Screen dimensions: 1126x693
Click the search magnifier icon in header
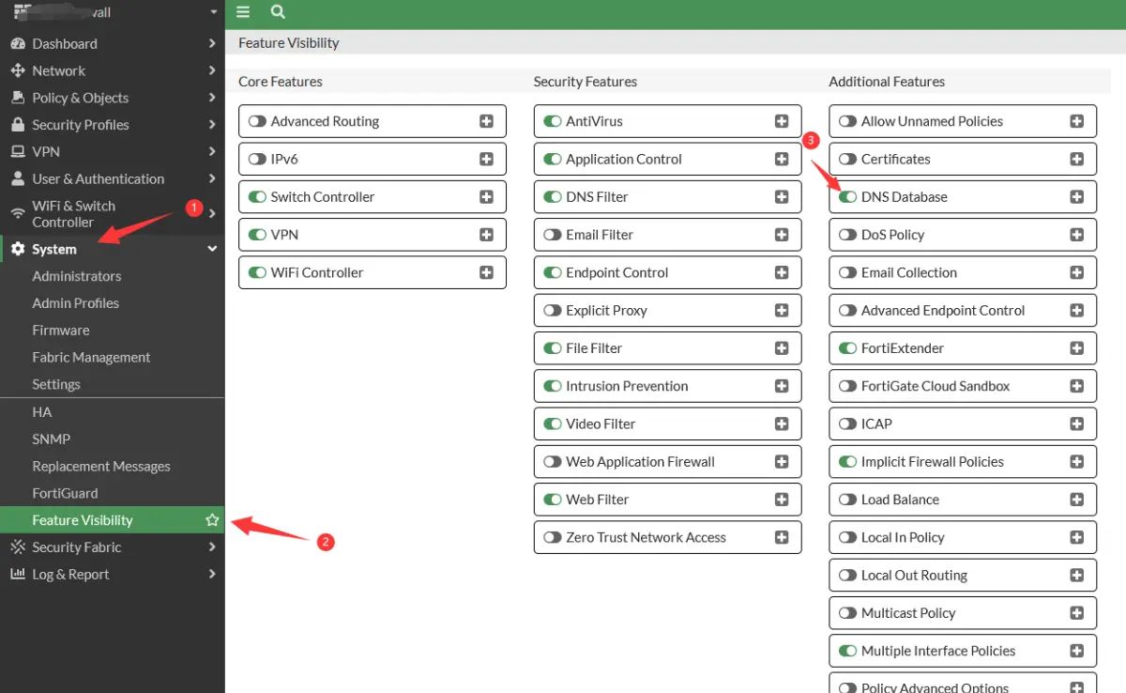pyautogui.click(x=277, y=12)
